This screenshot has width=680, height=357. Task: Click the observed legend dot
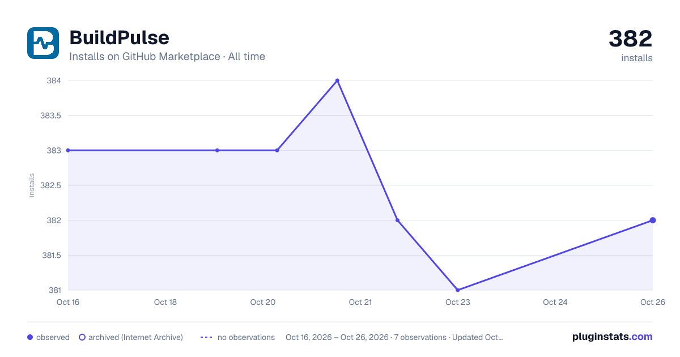click(x=30, y=337)
